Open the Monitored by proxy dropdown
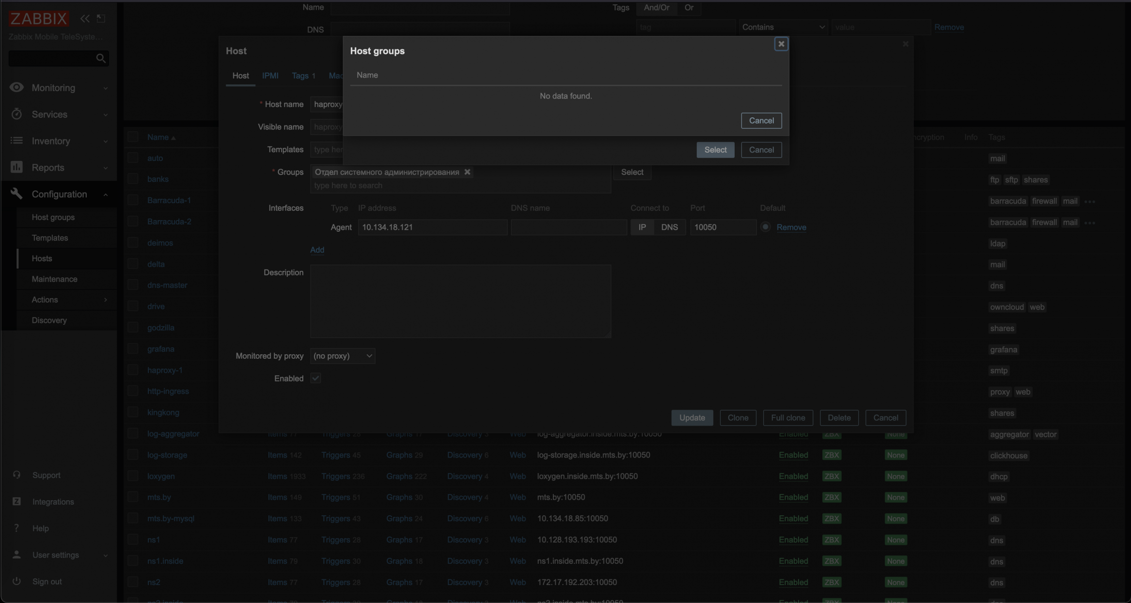Screen dimensions: 1131x603 pyautogui.click(x=342, y=356)
